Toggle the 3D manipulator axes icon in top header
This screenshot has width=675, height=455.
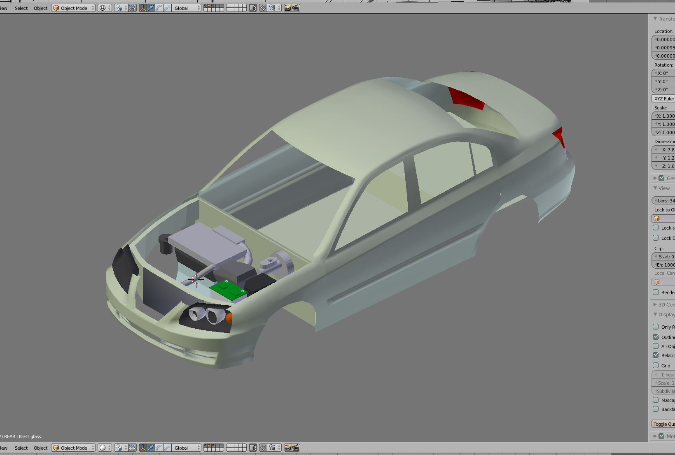[143, 8]
